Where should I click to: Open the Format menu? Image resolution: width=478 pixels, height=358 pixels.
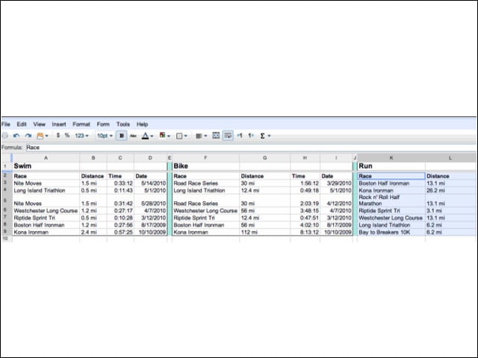click(81, 125)
